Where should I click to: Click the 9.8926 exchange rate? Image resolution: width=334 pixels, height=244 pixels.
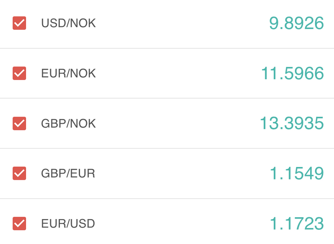296,23
